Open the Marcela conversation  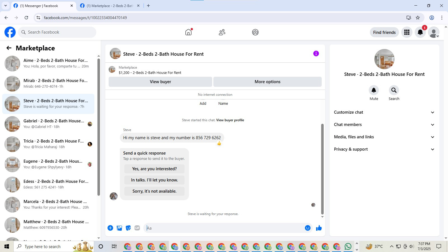point(48,205)
